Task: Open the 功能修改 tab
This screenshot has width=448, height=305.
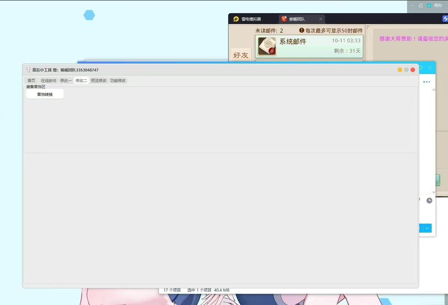Action: pos(118,81)
